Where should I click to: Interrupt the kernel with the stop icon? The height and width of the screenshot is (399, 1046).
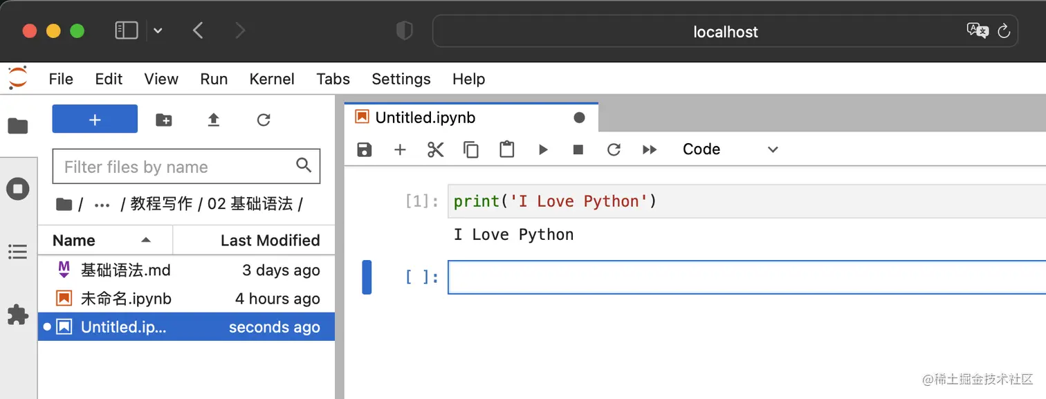click(578, 149)
